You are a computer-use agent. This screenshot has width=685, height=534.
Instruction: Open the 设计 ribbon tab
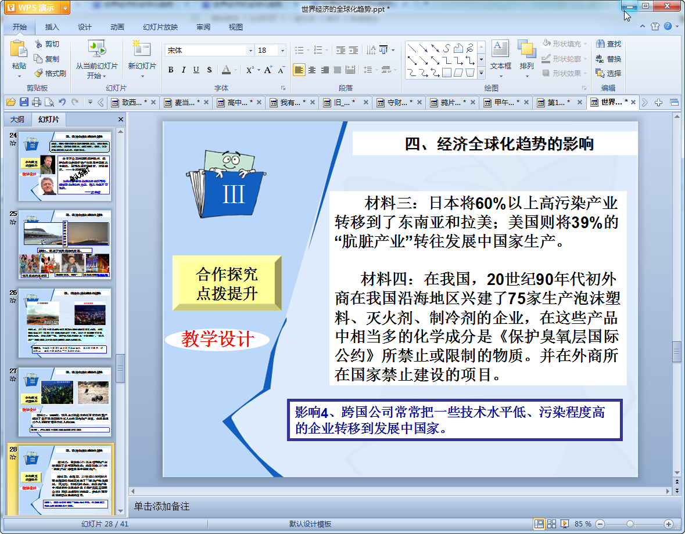tap(85, 27)
